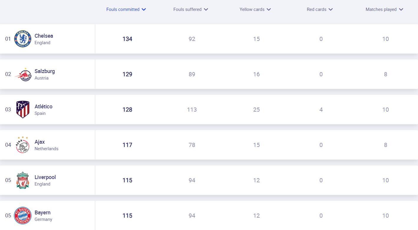Viewport: 418px width, 230px height.
Task: Sort by Matches played column
Action: coord(384,9)
